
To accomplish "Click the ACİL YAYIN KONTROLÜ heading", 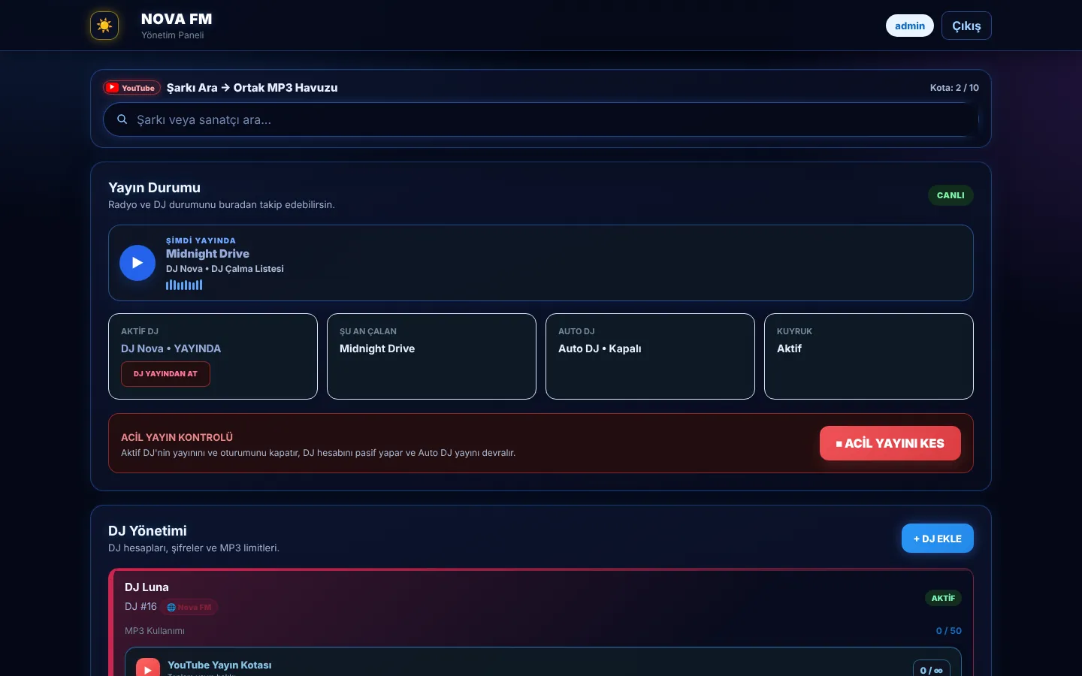I will [177, 437].
